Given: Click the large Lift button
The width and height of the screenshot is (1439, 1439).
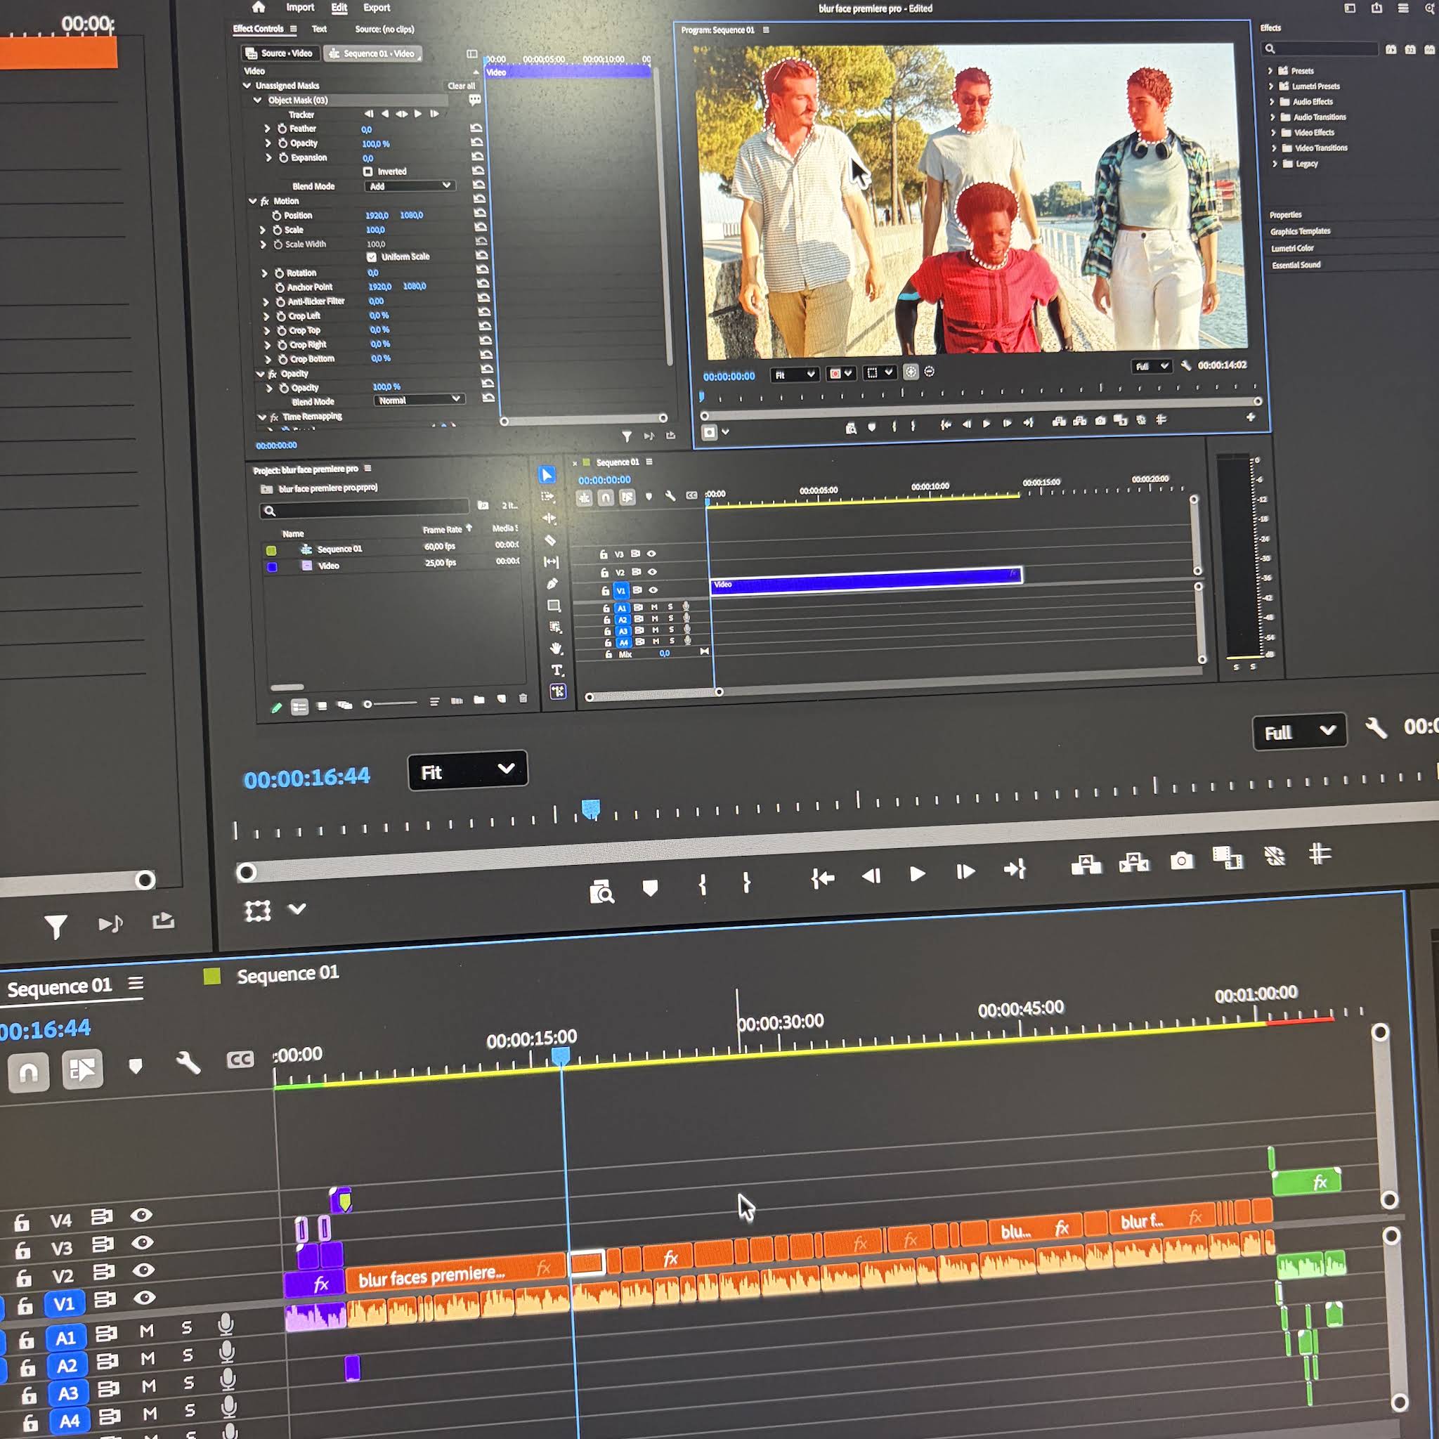Looking at the screenshot, I should point(1086,865).
